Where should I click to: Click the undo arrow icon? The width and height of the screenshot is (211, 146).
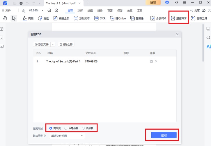coord(27,3)
